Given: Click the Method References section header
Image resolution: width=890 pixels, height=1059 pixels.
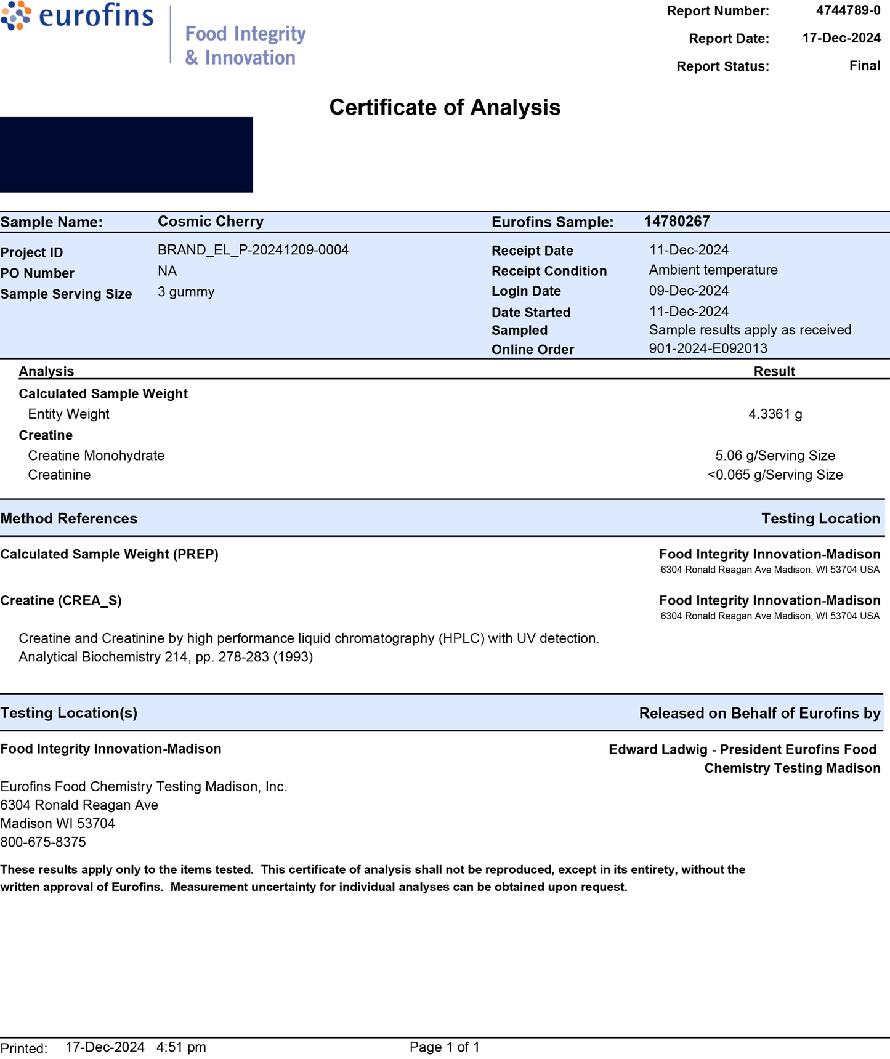Looking at the screenshot, I should [69, 518].
